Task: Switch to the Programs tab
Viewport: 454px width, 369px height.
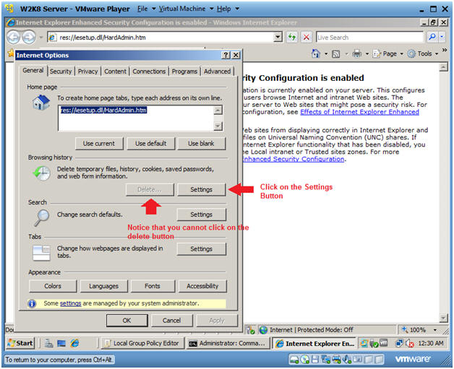Action: point(184,71)
